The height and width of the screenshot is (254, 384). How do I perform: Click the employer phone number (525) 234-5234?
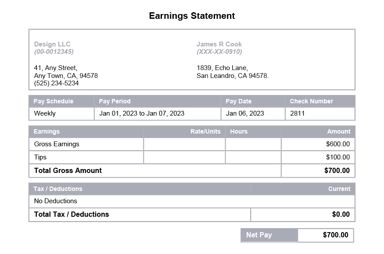tap(56, 83)
